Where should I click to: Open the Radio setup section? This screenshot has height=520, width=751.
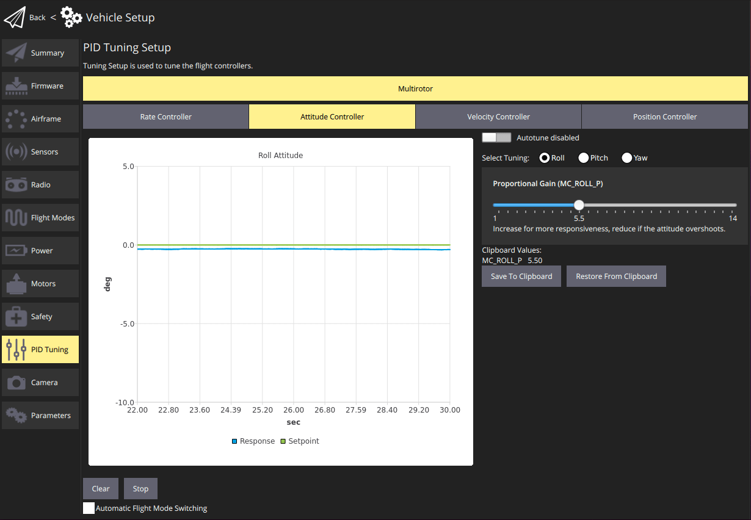click(x=40, y=185)
